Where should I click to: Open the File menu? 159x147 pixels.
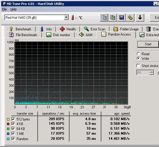coord(4,9)
